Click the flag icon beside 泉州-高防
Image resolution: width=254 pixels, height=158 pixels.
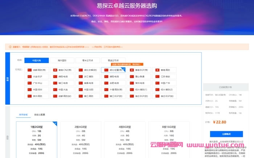[x=30, y=96]
